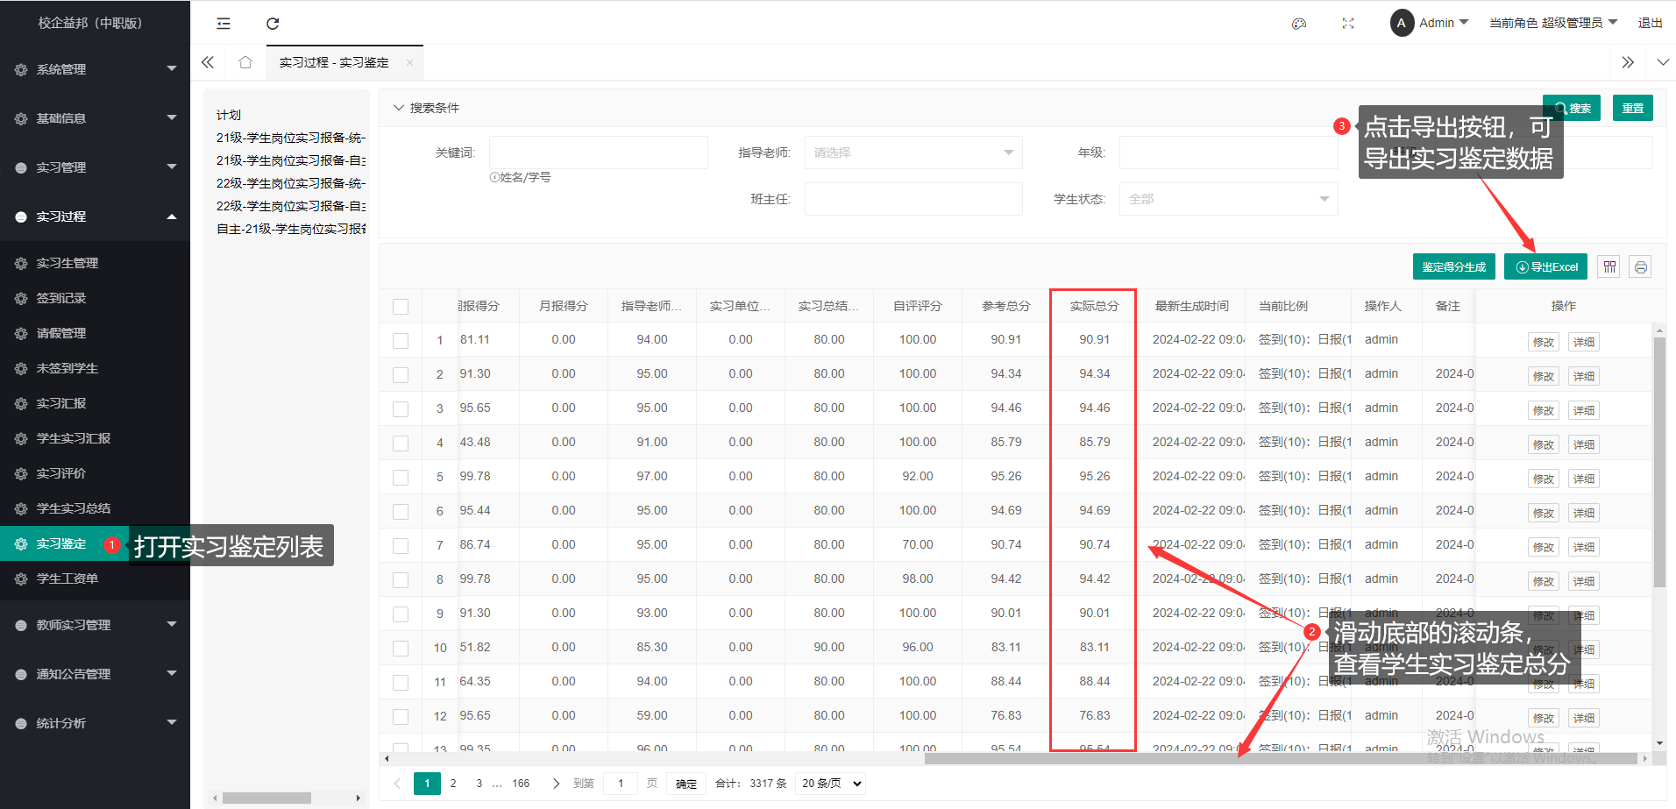The height and width of the screenshot is (809, 1676).
Task: Click the sidebar collapse menu icon
Action: pyautogui.click(x=224, y=24)
